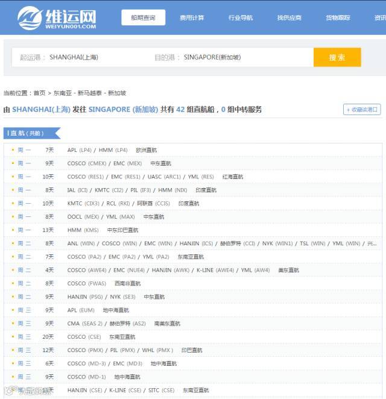Select the APL (LP4) / HMM (LP4) 欧洲直航 row
This screenshot has height=399, width=386.
click(193, 150)
